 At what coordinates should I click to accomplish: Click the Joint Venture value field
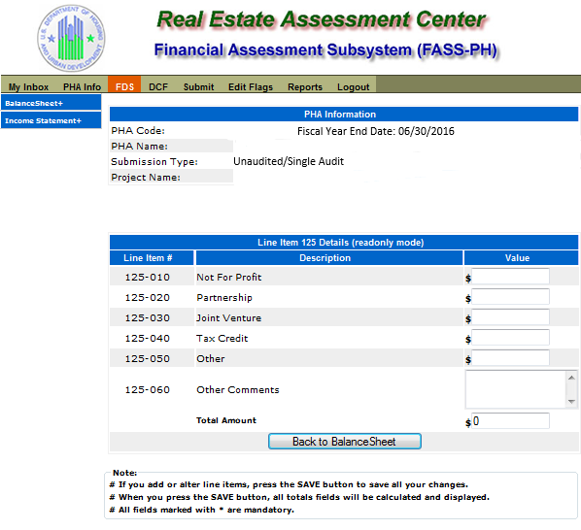510,316
